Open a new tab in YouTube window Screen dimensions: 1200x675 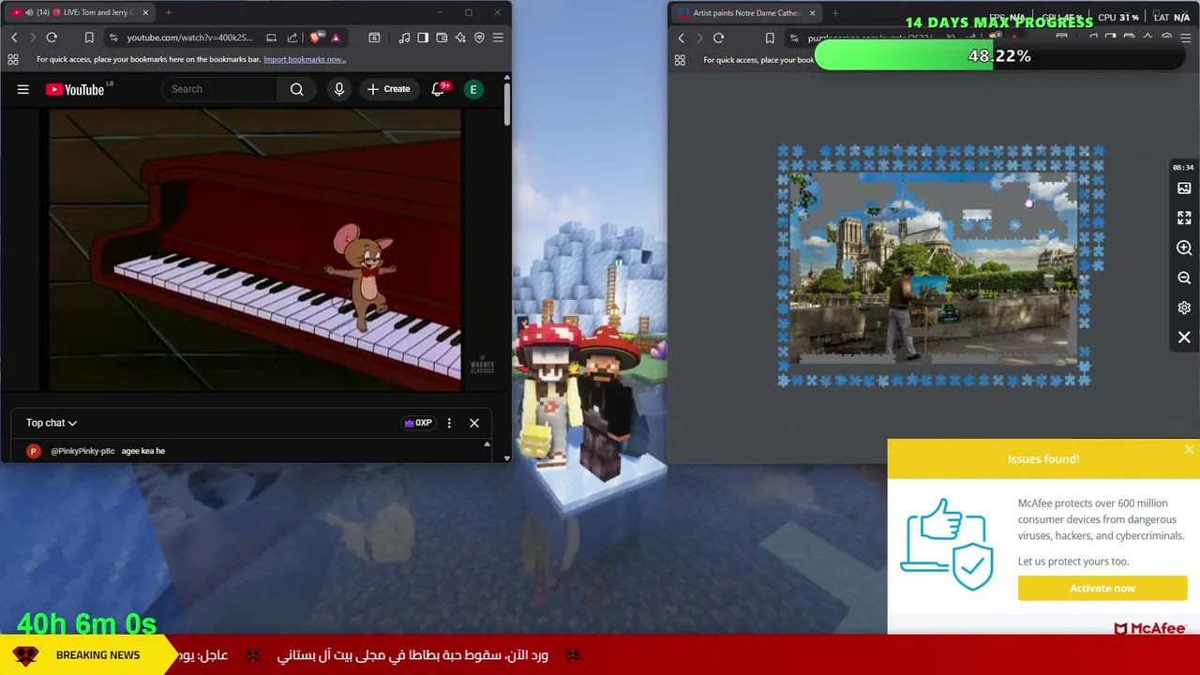click(169, 12)
